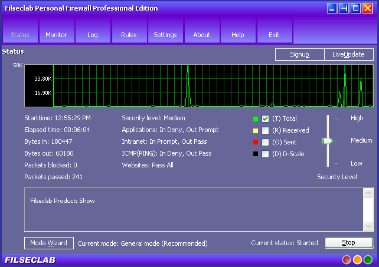Click the green Total legend square
379x267 pixels.
(256, 118)
